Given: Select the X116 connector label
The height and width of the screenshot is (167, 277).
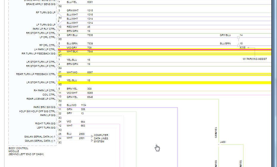Looking at the screenshot, I should click(242, 47).
